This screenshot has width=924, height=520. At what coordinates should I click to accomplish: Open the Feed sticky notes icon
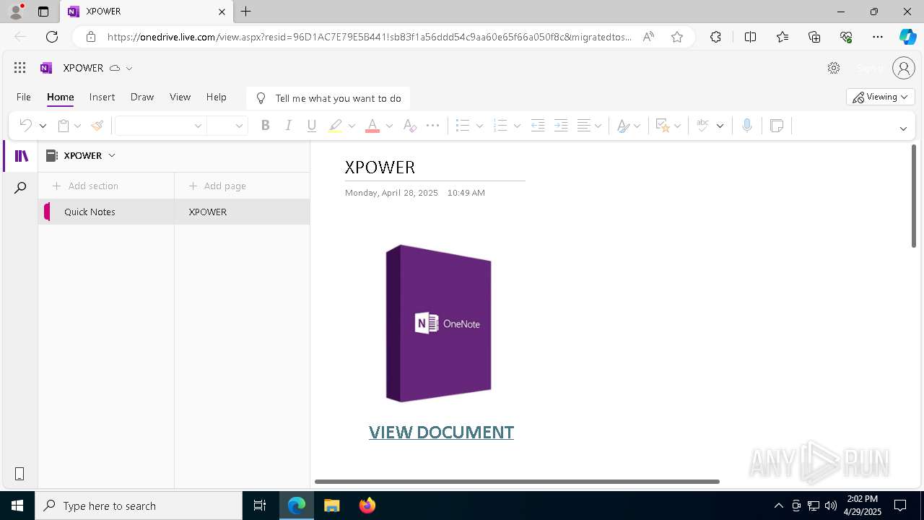pos(777,126)
